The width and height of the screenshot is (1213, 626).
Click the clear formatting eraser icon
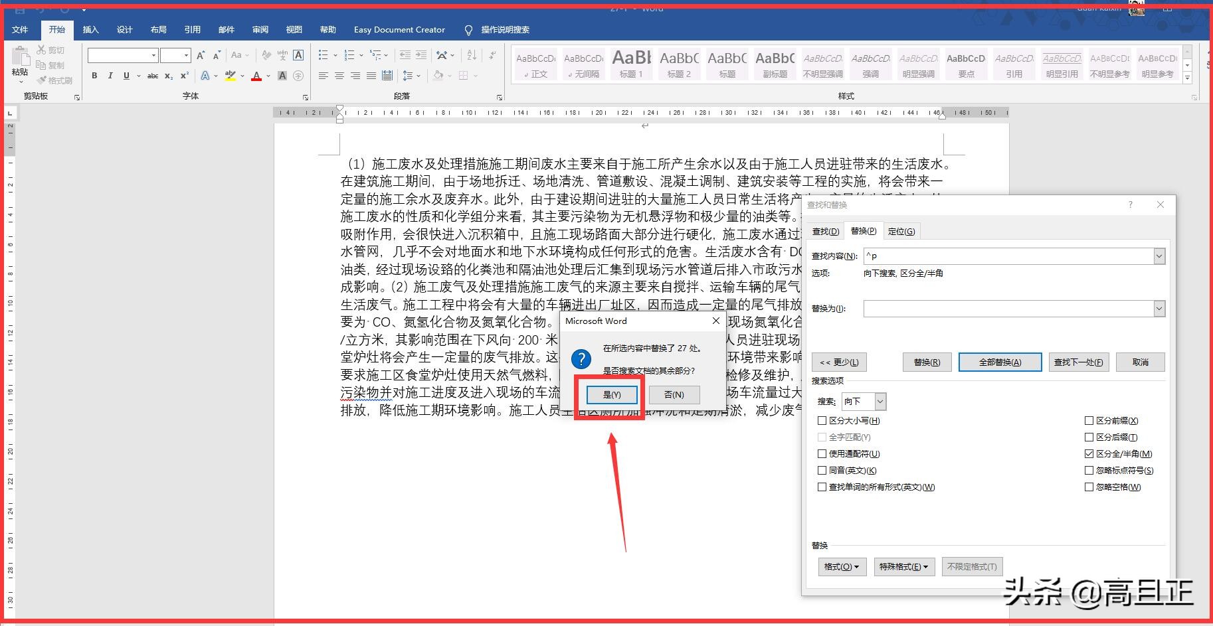coord(266,55)
